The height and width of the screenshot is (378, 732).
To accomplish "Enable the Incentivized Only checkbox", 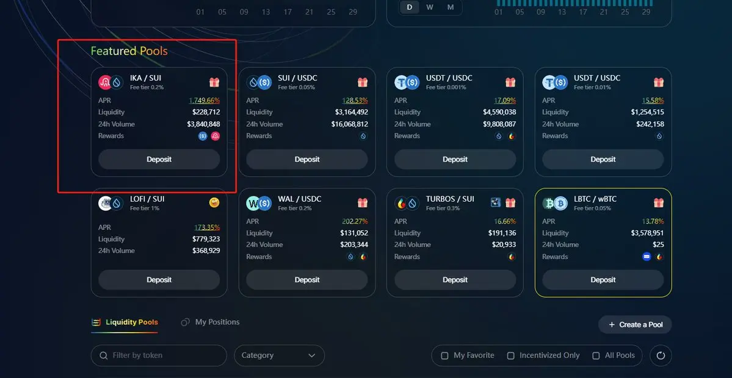I will click(511, 355).
